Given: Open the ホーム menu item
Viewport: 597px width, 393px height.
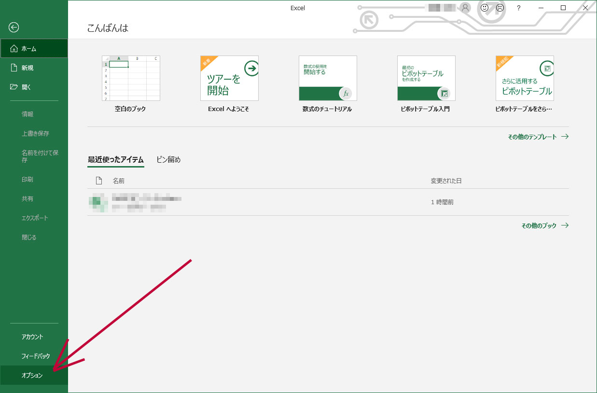Looking at the screenshot, I should (x=34, y=48).
